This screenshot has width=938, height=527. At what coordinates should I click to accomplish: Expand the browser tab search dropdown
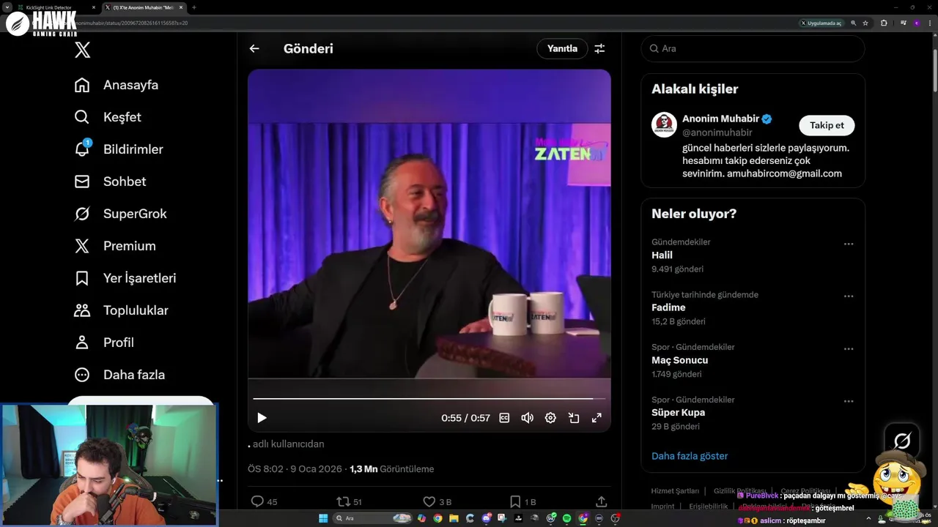pos(7,7)
